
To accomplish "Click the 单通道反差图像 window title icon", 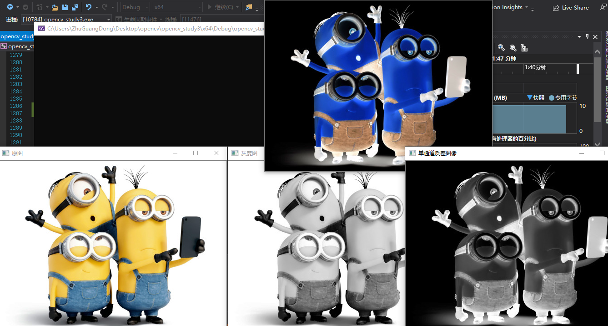I will (412, 153).
